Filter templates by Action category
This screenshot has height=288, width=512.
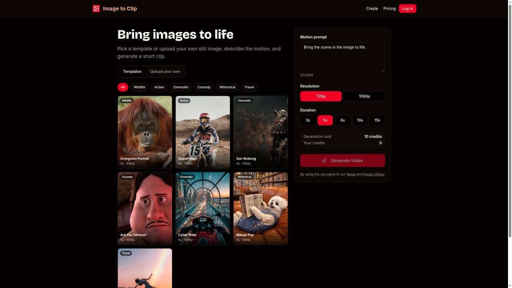coord(159,87)
